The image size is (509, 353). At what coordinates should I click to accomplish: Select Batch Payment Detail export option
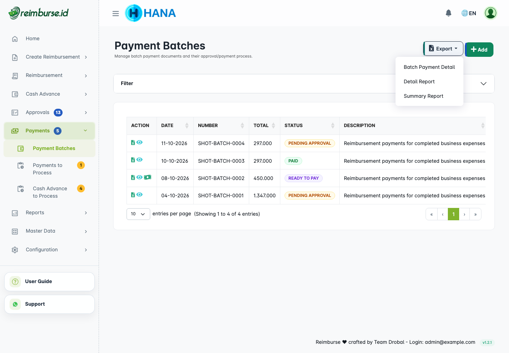[429, 67]
